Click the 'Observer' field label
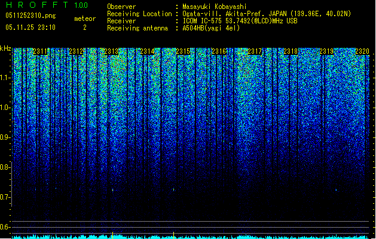Viewport: 376px width, 239px height. pyautogui.click(x=121, y=7)
